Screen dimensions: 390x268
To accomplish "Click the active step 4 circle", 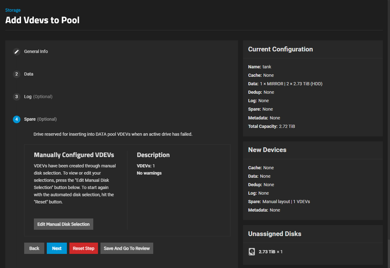I will coord(17,119).
